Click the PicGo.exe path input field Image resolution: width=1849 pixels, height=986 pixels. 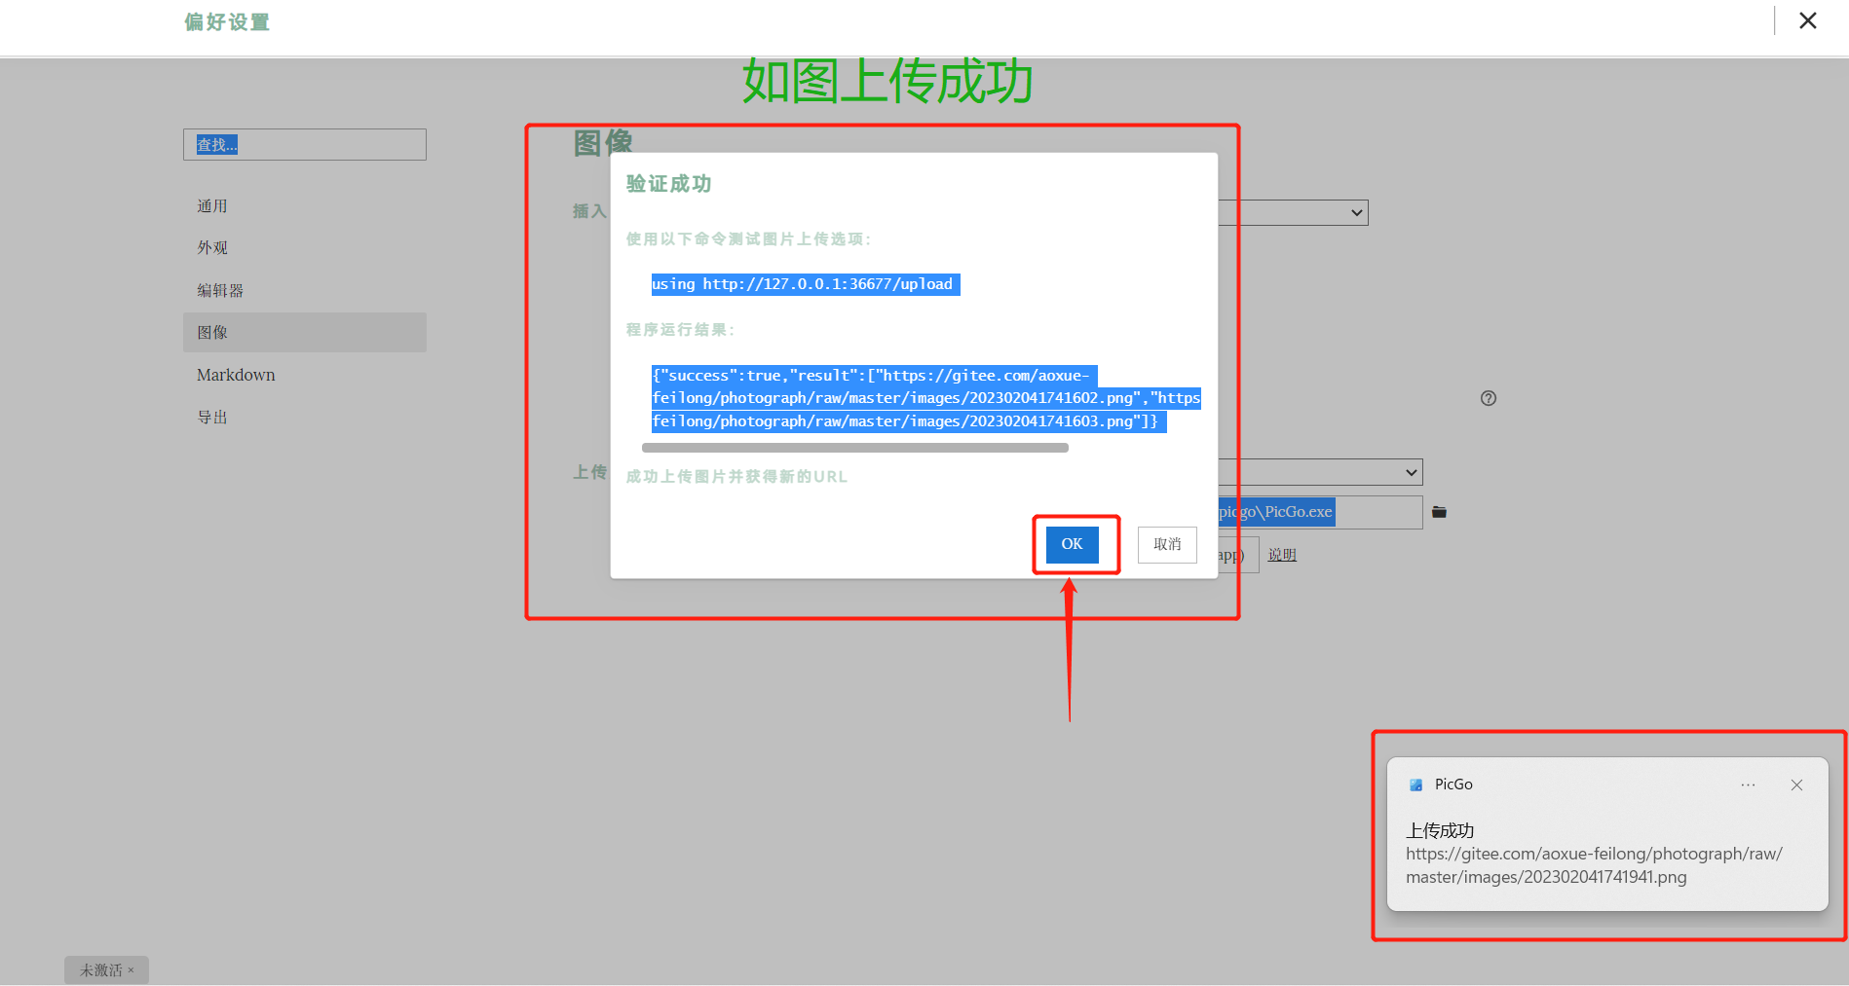(x=1320, y=512)
